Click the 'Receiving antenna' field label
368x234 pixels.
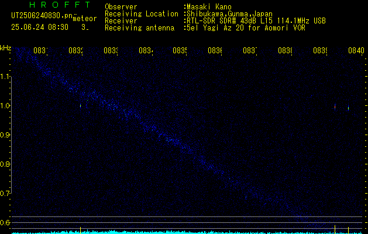coord(139,28)
